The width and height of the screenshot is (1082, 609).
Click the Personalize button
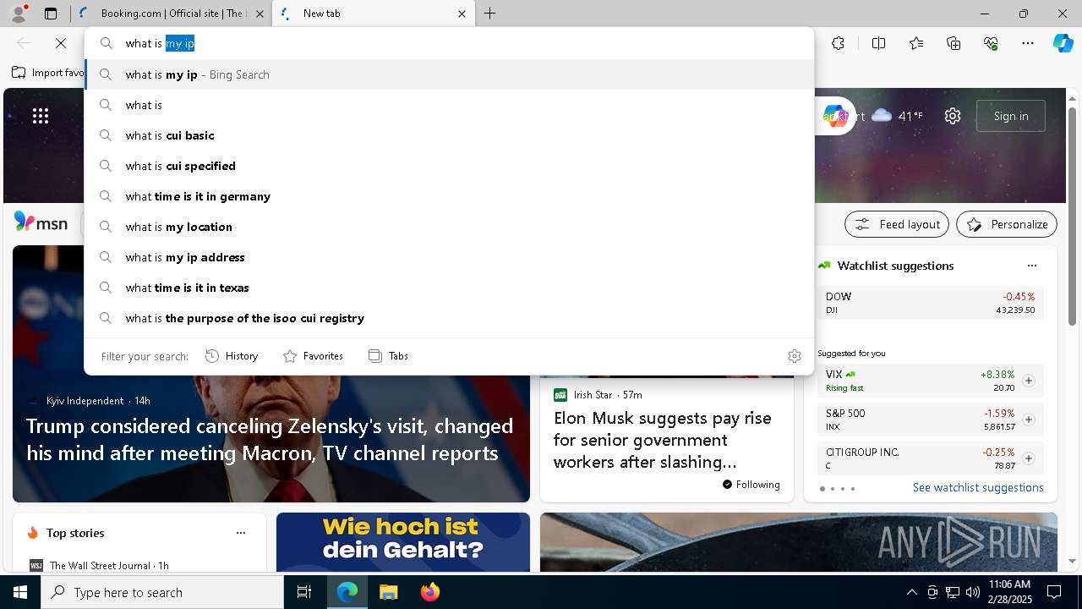1007,224
